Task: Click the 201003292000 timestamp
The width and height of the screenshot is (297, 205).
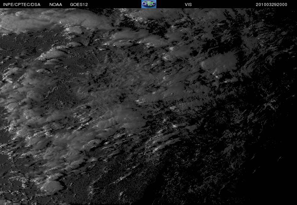Action: pos(272,4)
